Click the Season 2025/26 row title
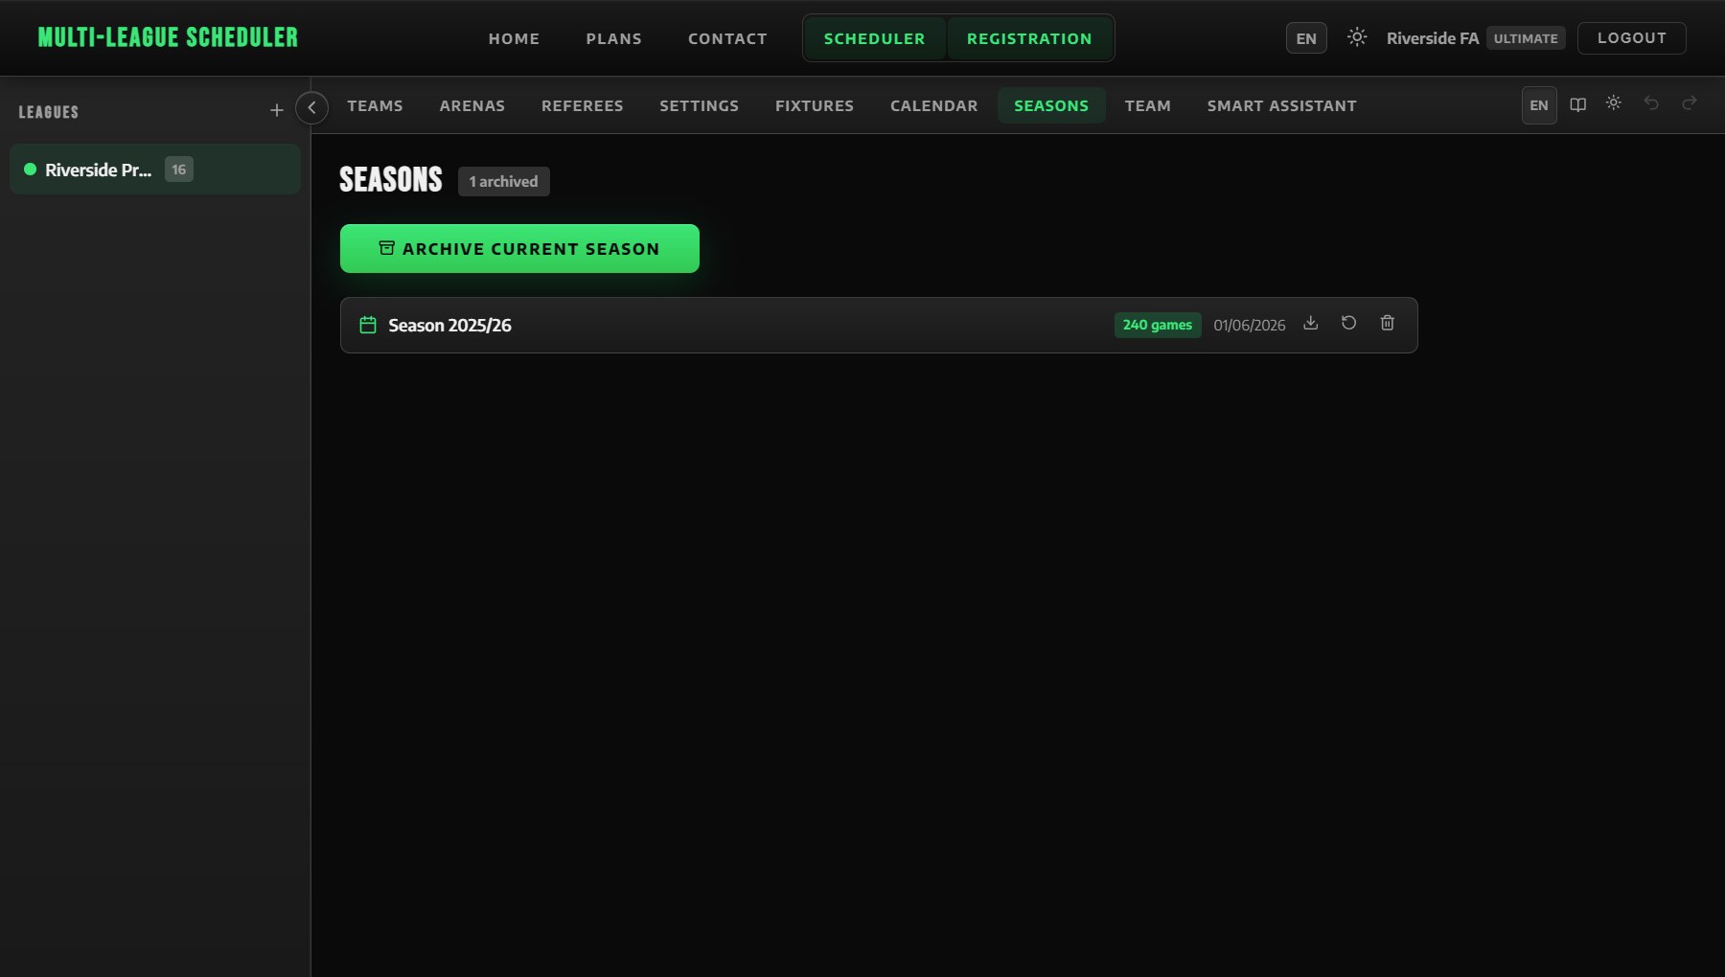The width and height of the screenshot is (1725, 977). [449, 325]
